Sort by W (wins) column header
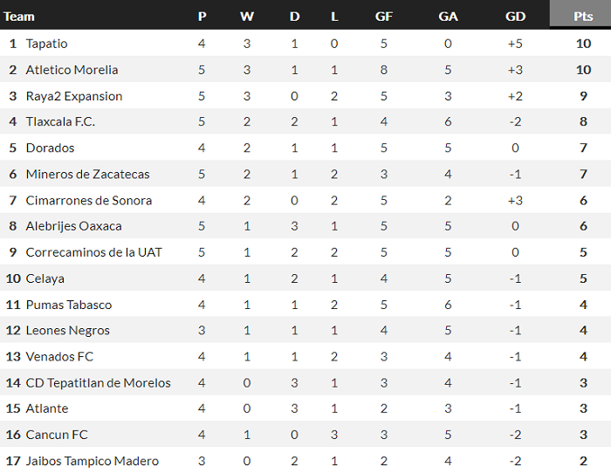This screenshot has height=474, width=611. (246, 16)
